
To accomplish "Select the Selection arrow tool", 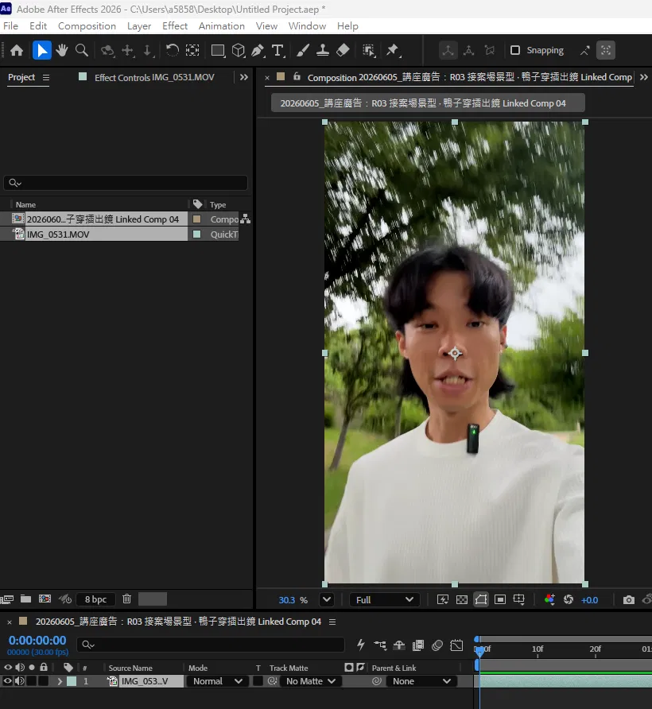I will pyautogui.click(x=41, y=50).
